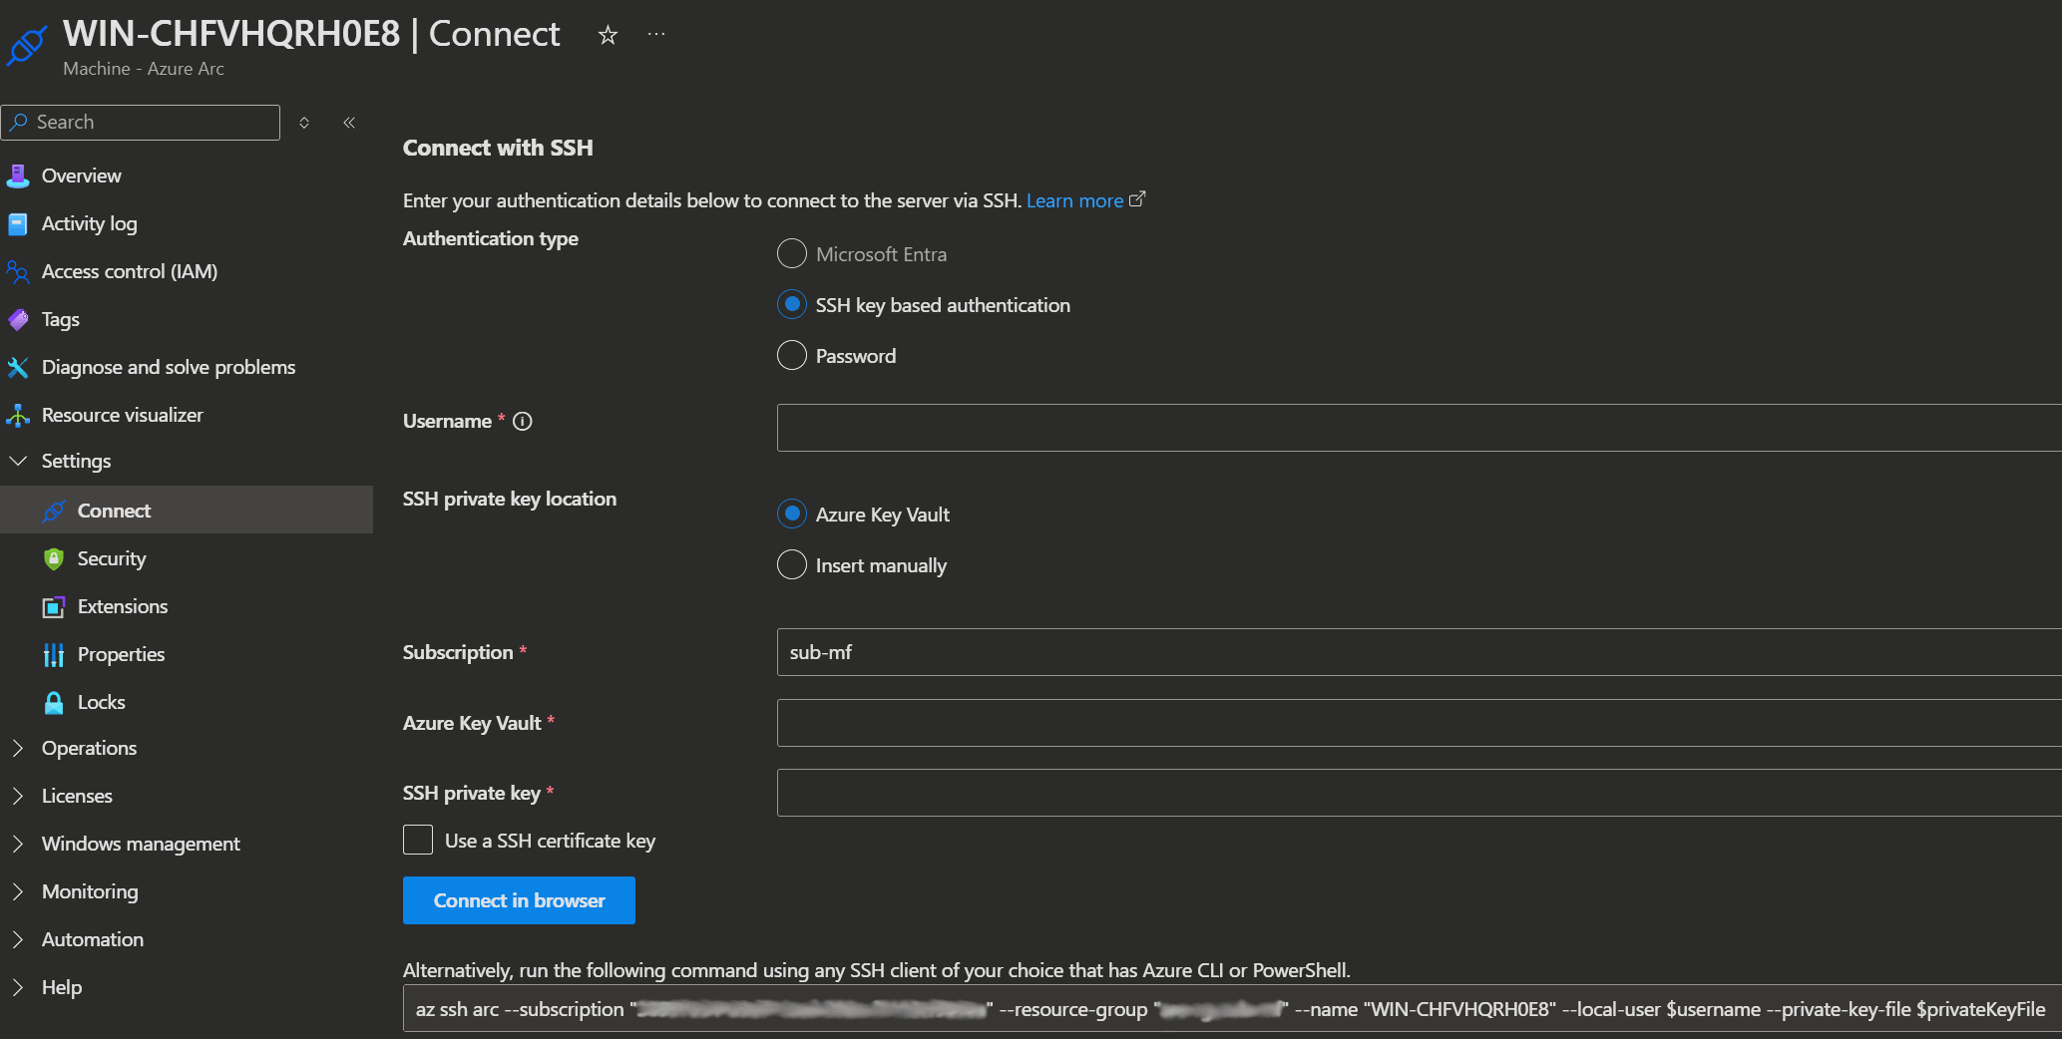Expand the Automation section
Viewport: 2062px width, 1039px height.
pyautogui.click(x=18, y=939)
